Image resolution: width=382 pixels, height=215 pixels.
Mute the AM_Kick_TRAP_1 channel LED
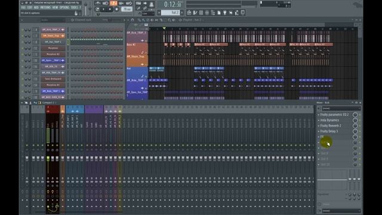tap(23, 30)
